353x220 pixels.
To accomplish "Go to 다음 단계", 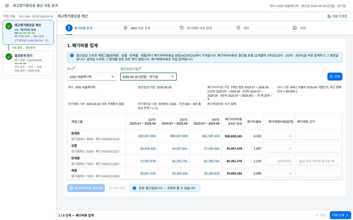I will [x=340, y=215].
